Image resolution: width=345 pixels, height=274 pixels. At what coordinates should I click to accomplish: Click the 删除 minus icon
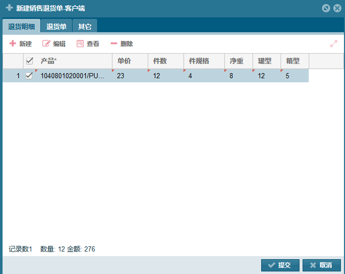[x=114, y=44]
